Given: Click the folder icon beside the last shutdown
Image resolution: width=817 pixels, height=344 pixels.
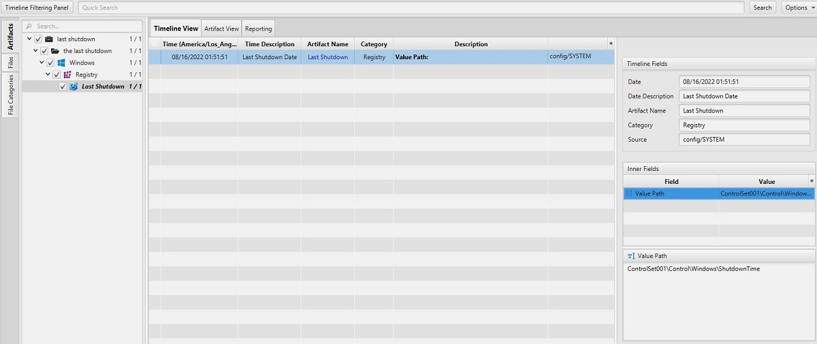Looking at the screenshot, I should pos(55,51).
